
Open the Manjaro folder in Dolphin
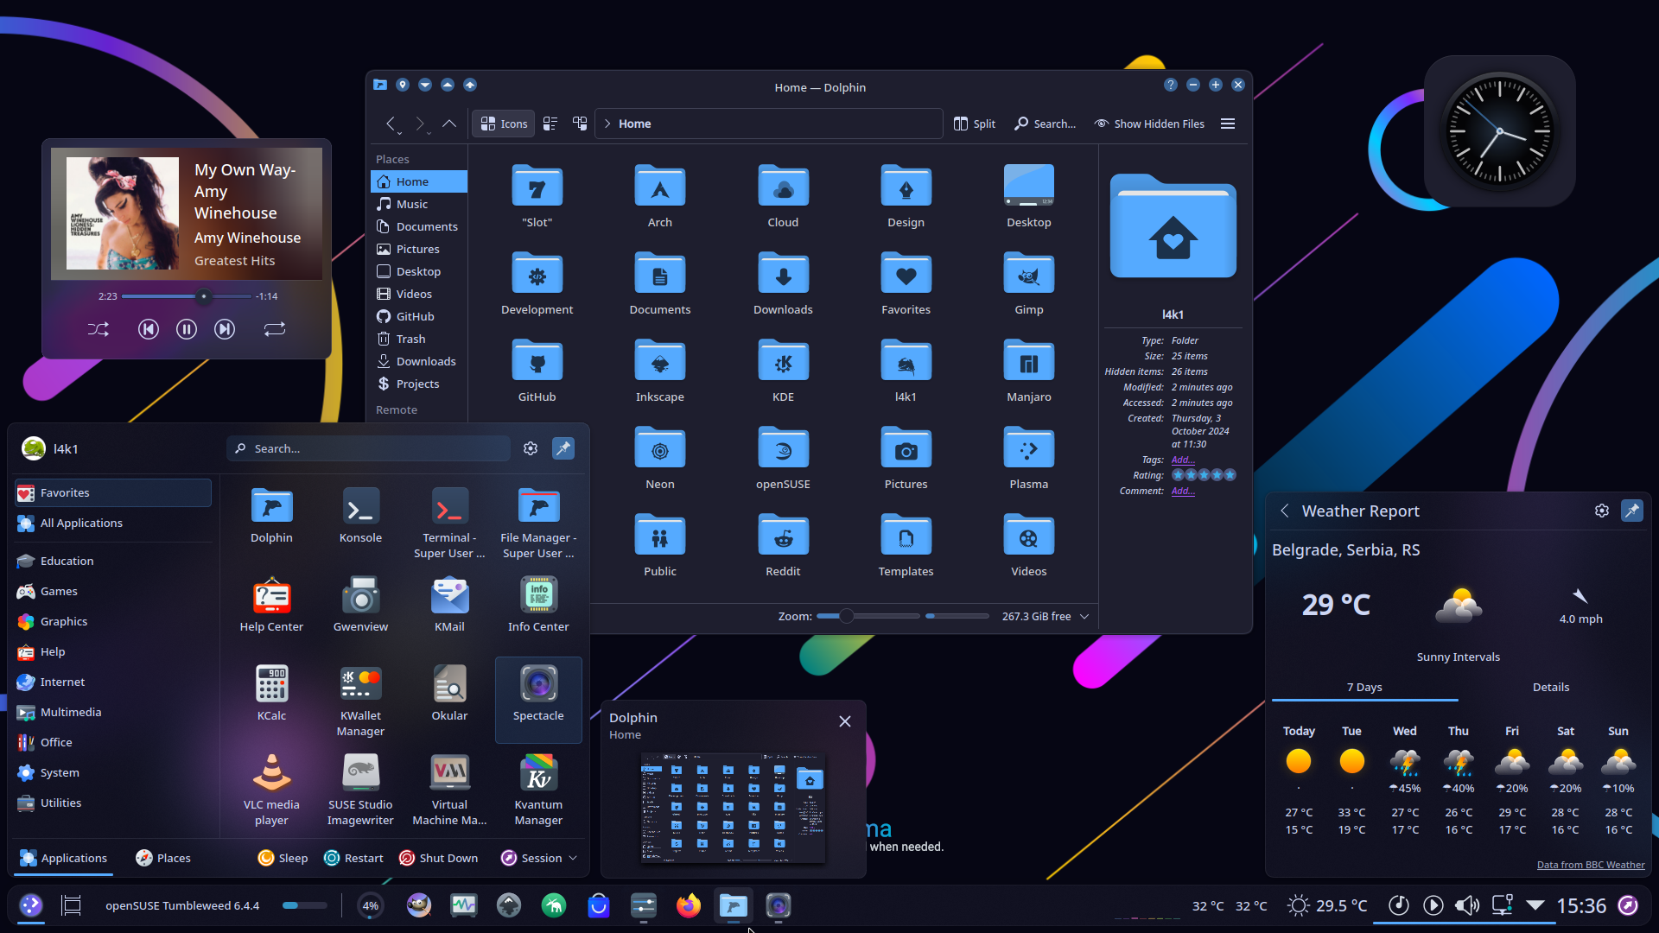(1028, 372)
